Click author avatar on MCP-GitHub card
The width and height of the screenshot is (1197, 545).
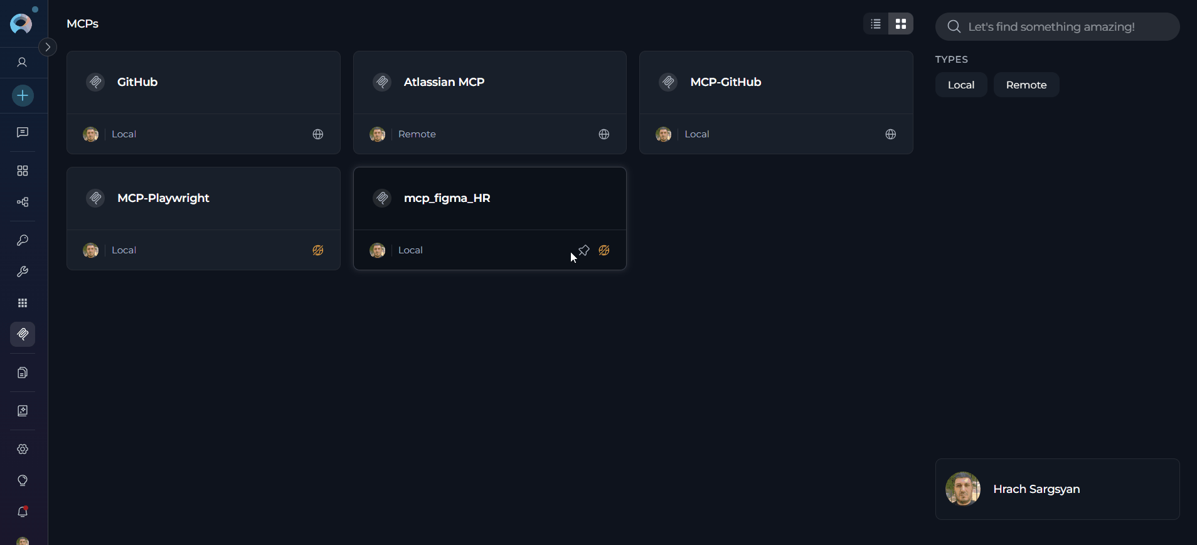(664, 134)
